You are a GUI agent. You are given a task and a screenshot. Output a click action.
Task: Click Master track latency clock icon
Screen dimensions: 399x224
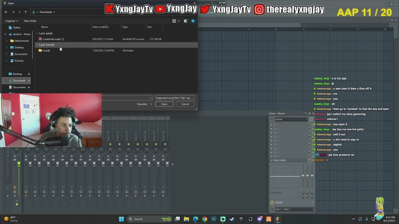pyautogui.click(x=15, y=192)
